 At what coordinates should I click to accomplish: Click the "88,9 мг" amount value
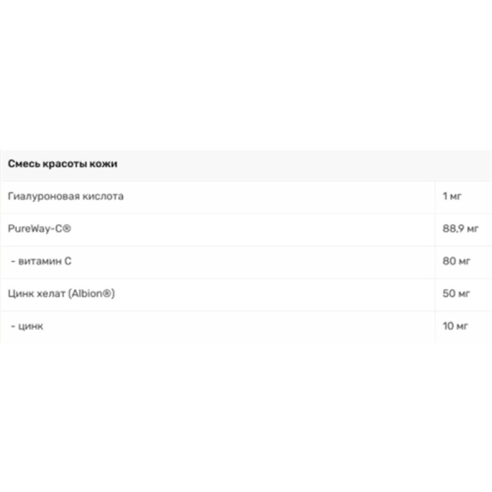tap(460, 229)
